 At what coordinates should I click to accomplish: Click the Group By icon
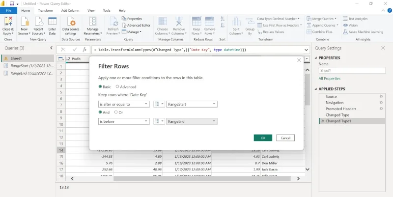[250, 22]
